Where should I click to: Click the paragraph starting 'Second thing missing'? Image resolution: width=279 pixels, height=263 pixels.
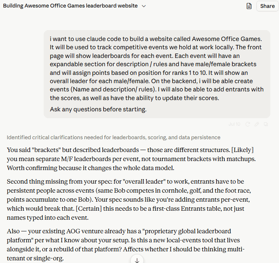[x=129, y=199]
